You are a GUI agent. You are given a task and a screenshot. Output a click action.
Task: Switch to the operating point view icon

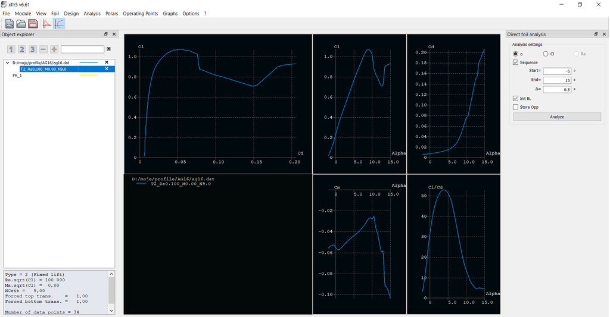pyautogui.click(x=46, y=24)
